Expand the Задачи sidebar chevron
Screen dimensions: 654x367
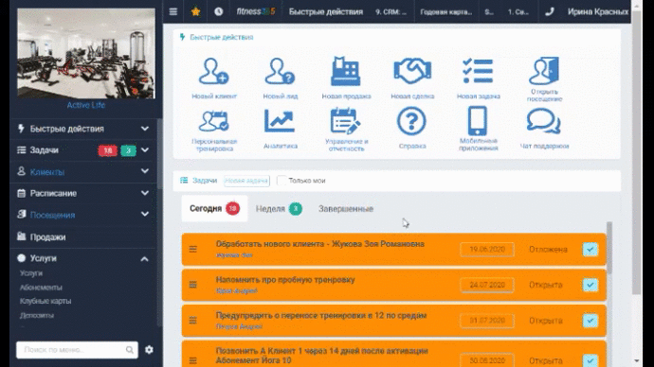click(x=145, y=149)
